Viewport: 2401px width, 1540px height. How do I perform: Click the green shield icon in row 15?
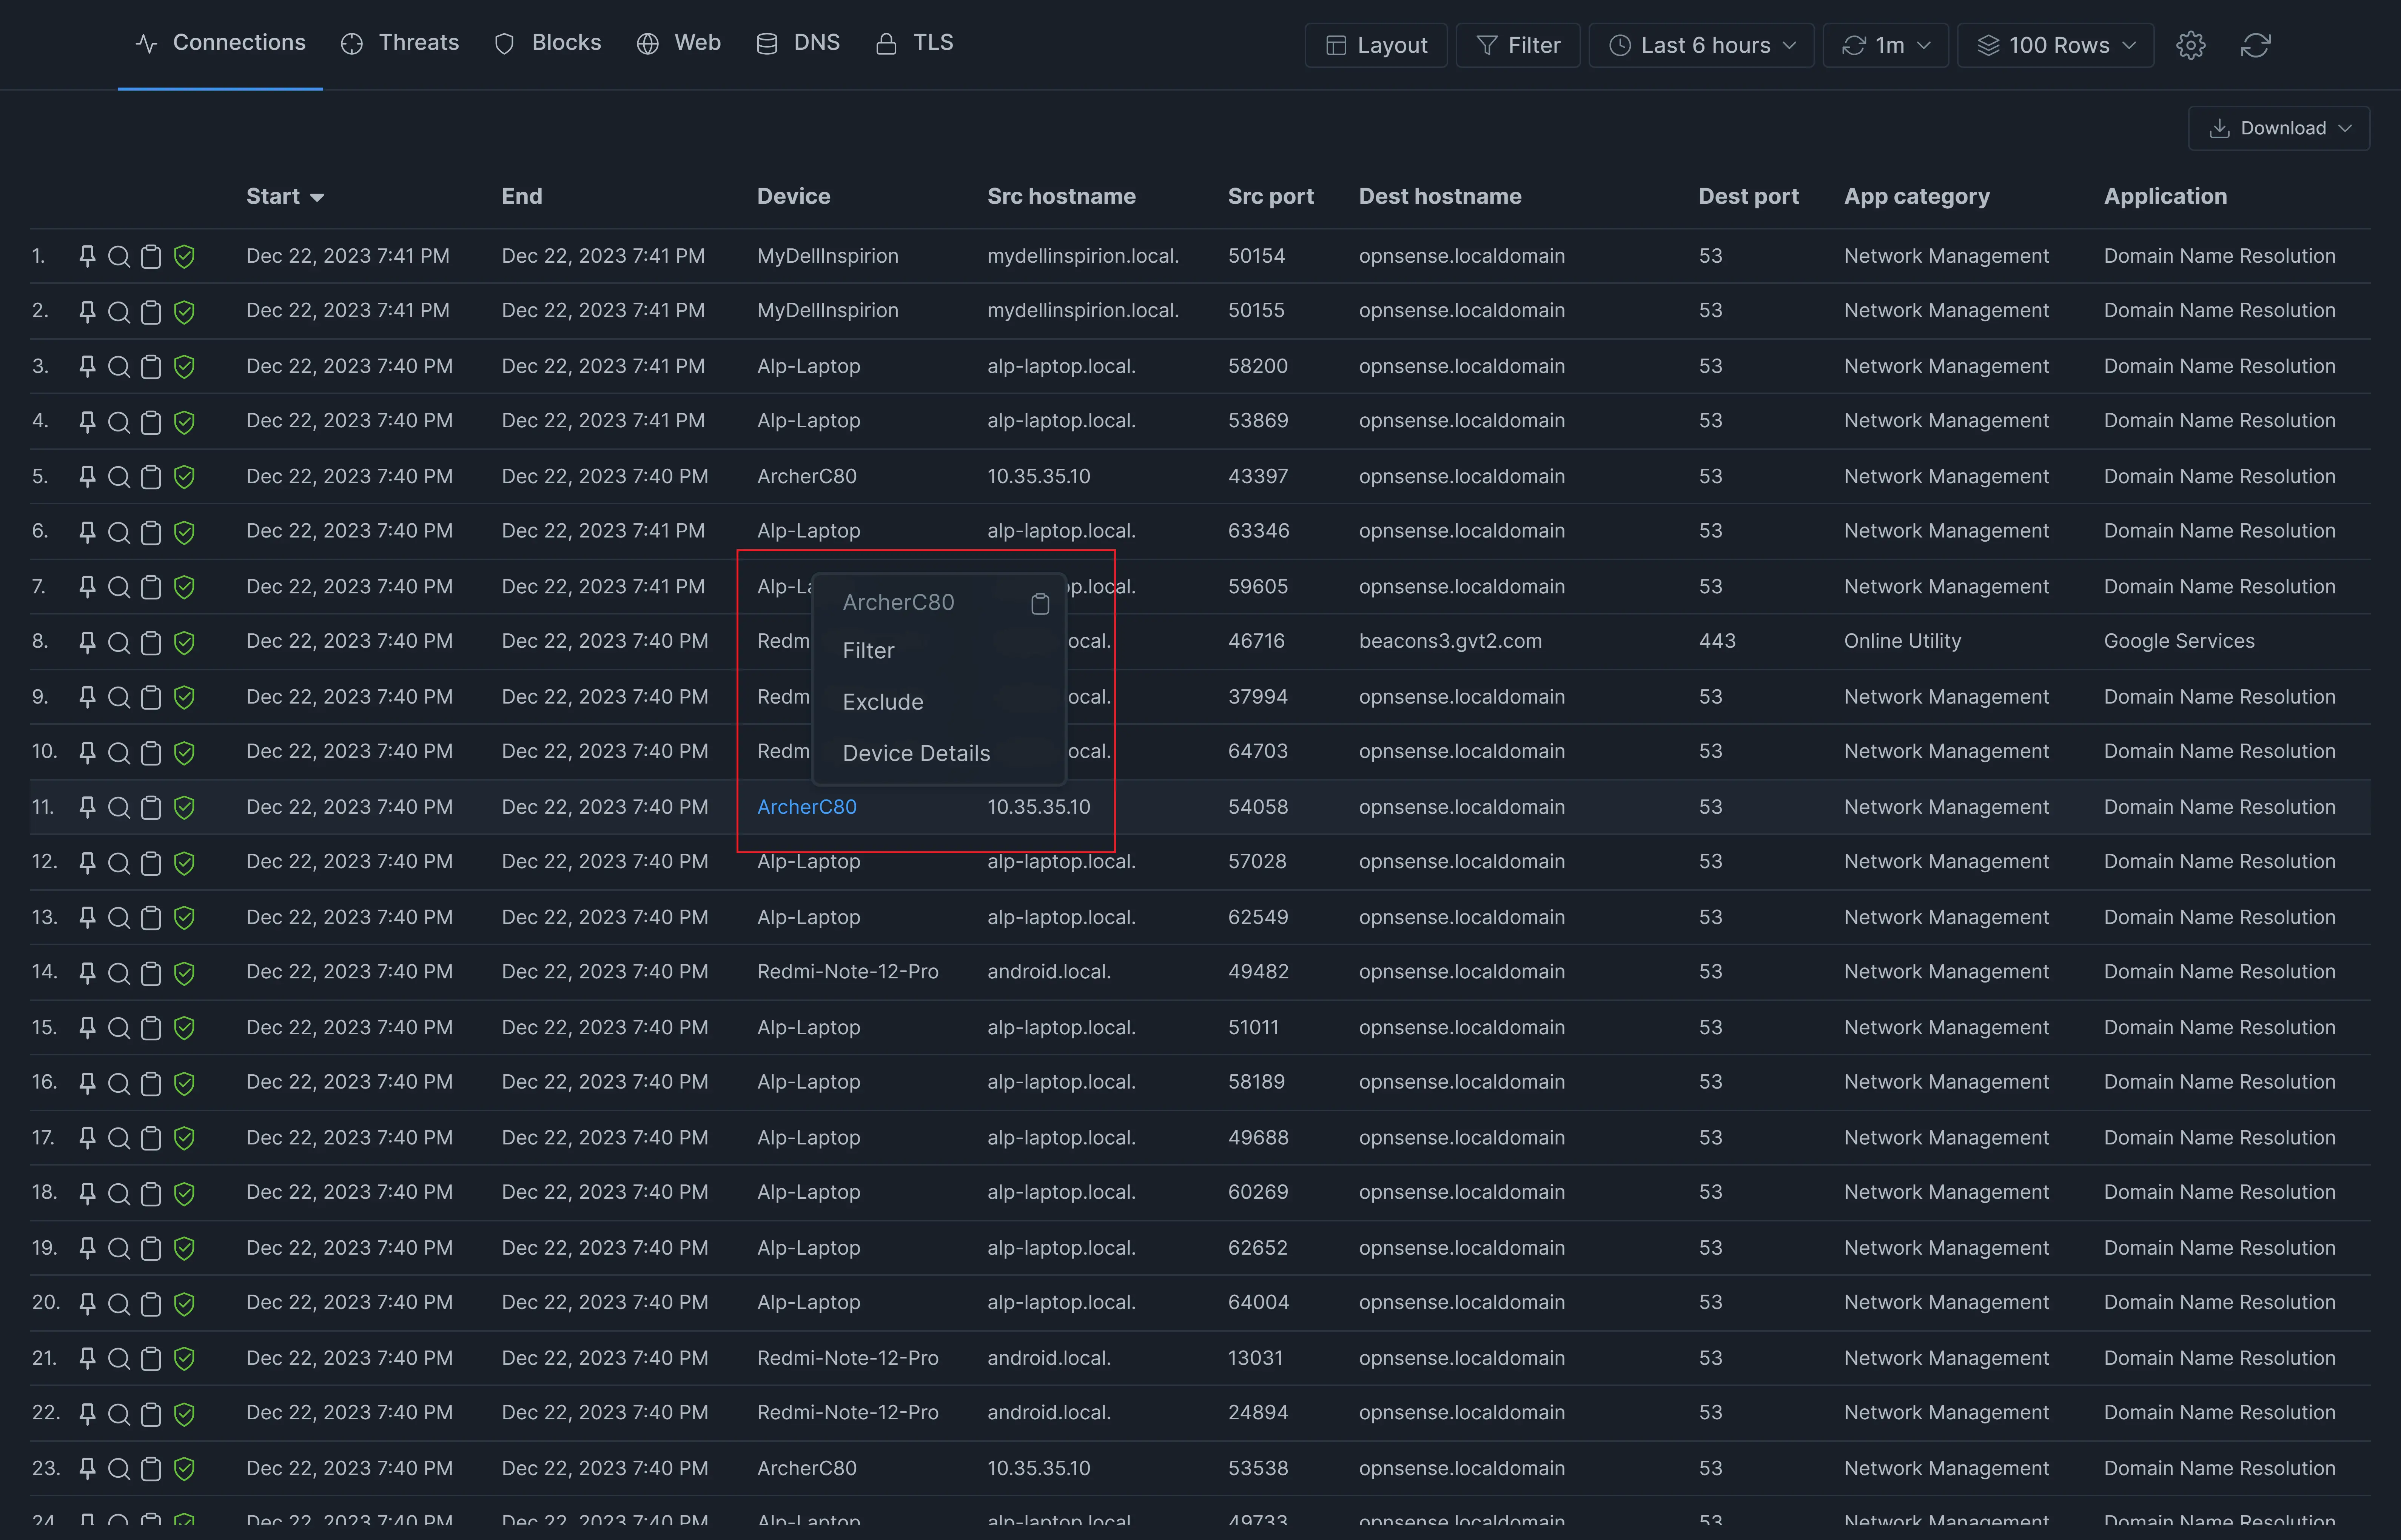pyautogui.click(x=184, y=1028)
